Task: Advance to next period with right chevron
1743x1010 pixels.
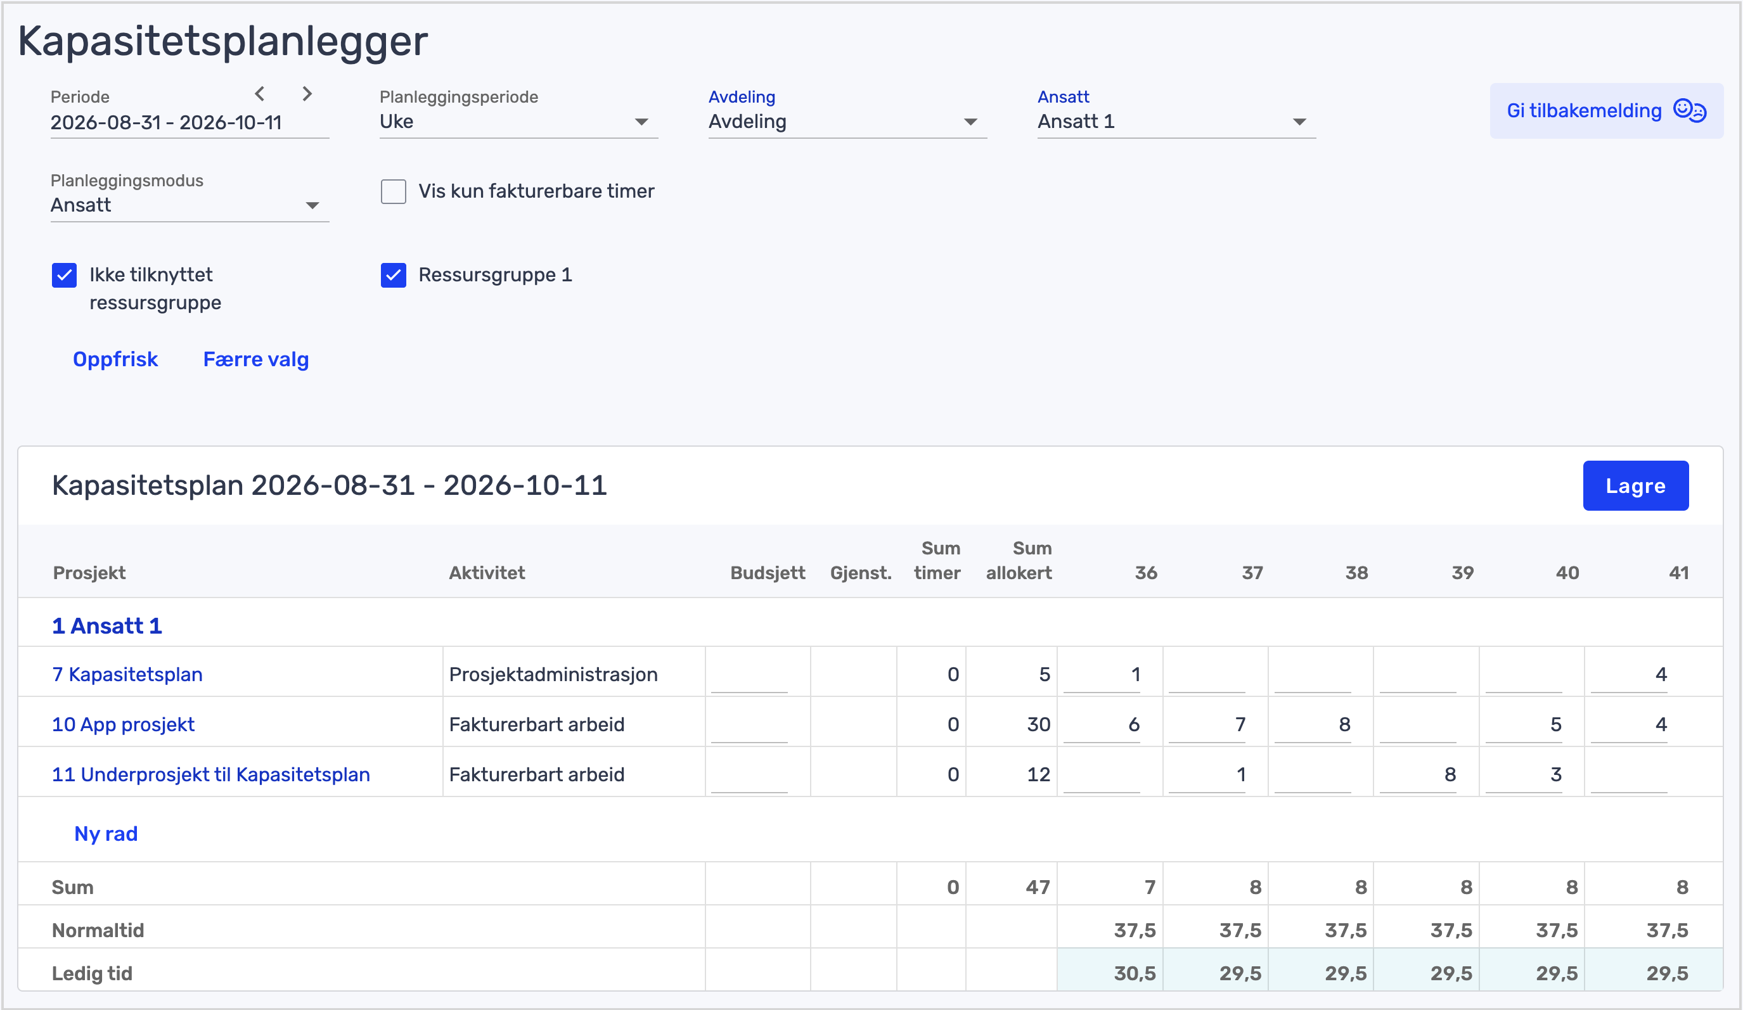Action: pos(308,93)
